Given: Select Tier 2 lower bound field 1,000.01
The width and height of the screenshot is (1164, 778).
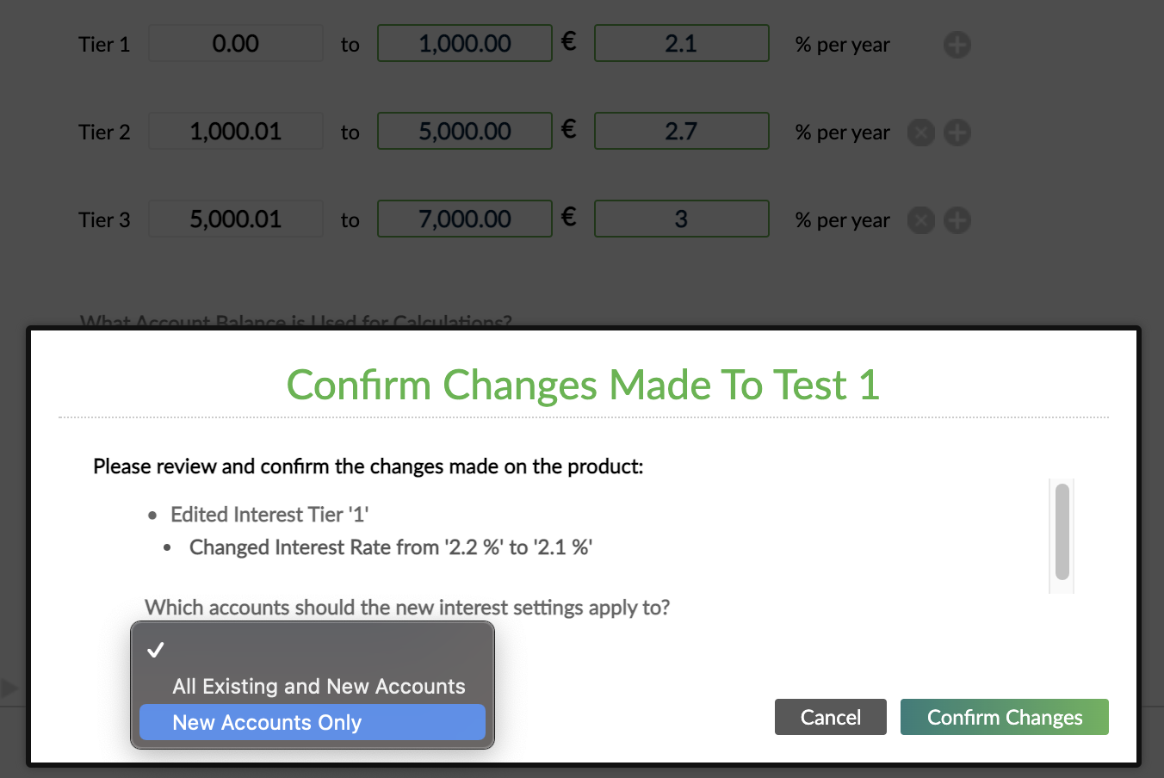Looking at the screenshot, I should (235, 131).
